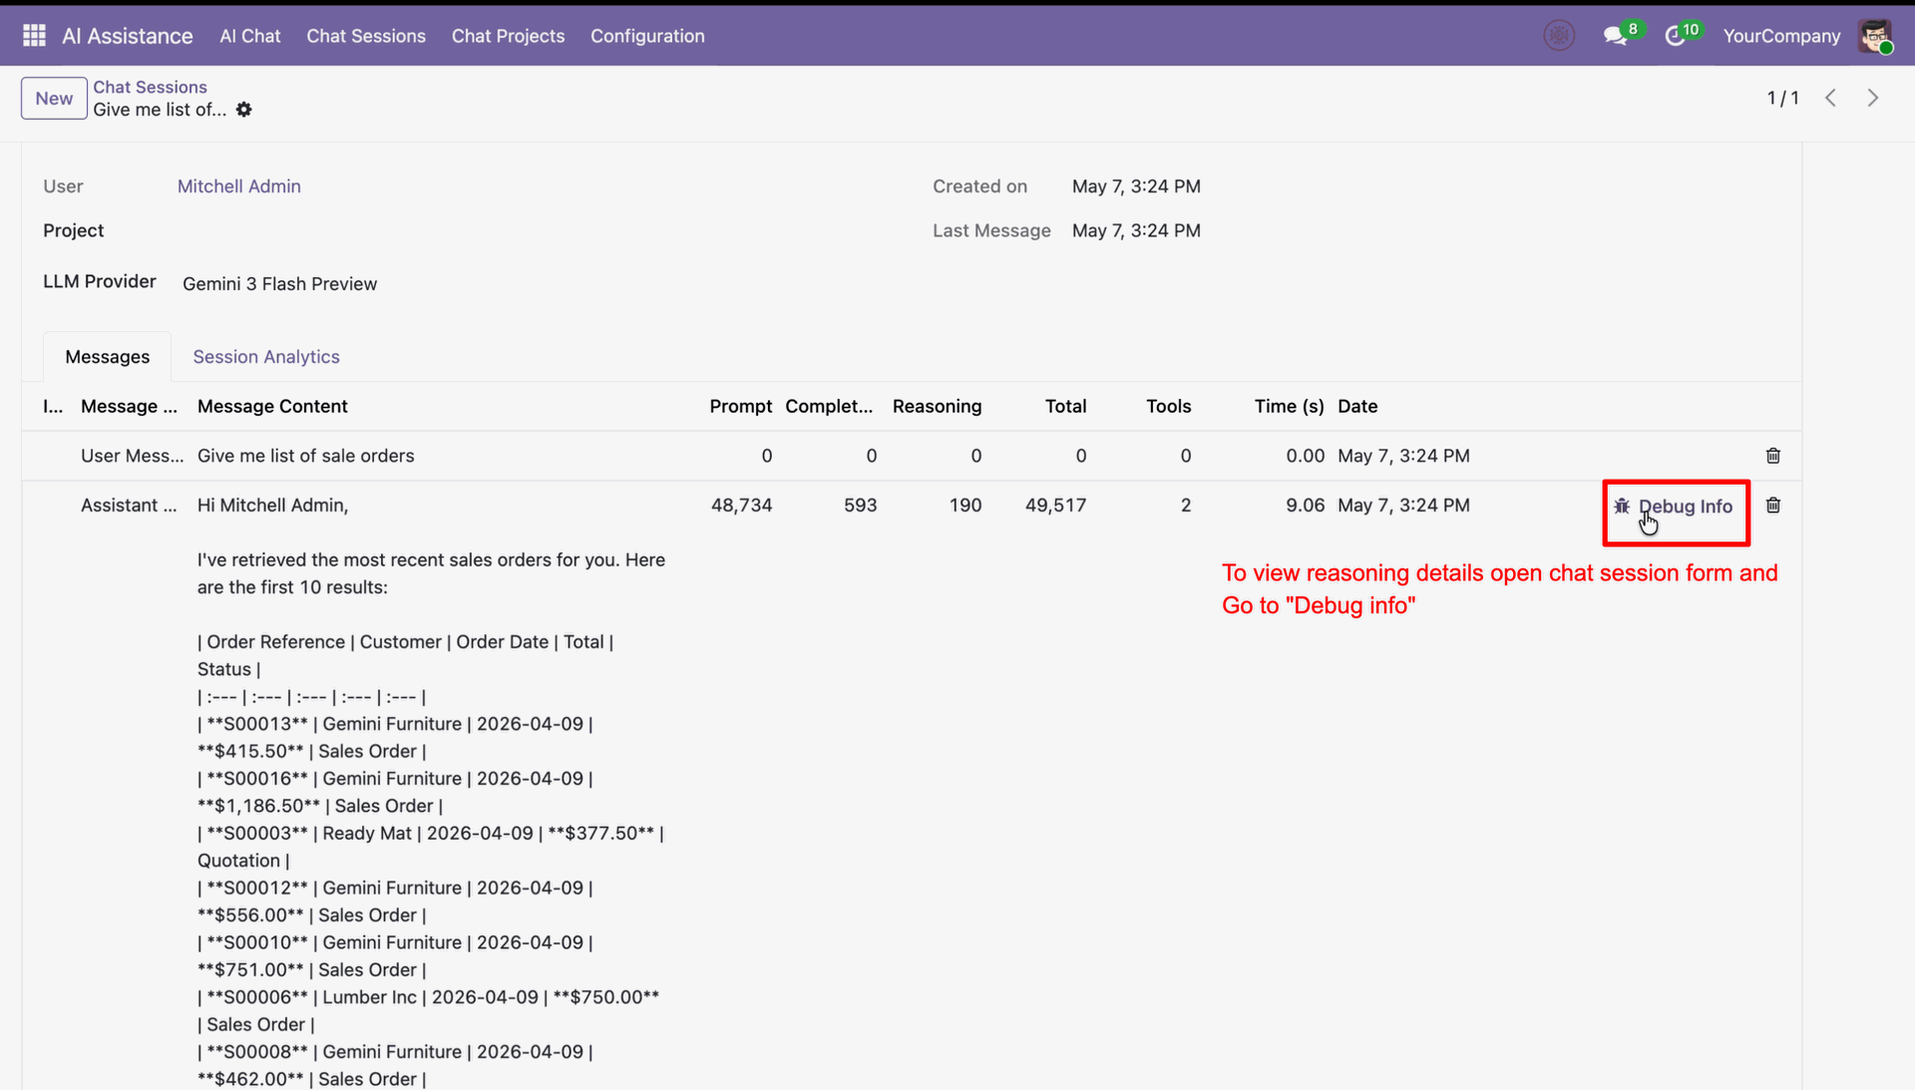
Task: Click the AI Assistance app title
Action: (128, 36)
